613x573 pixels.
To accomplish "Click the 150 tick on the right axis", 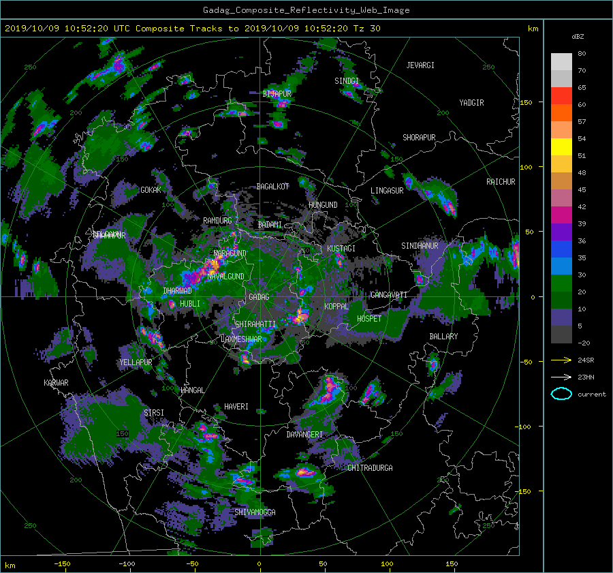I will click(x=526, y=102).
